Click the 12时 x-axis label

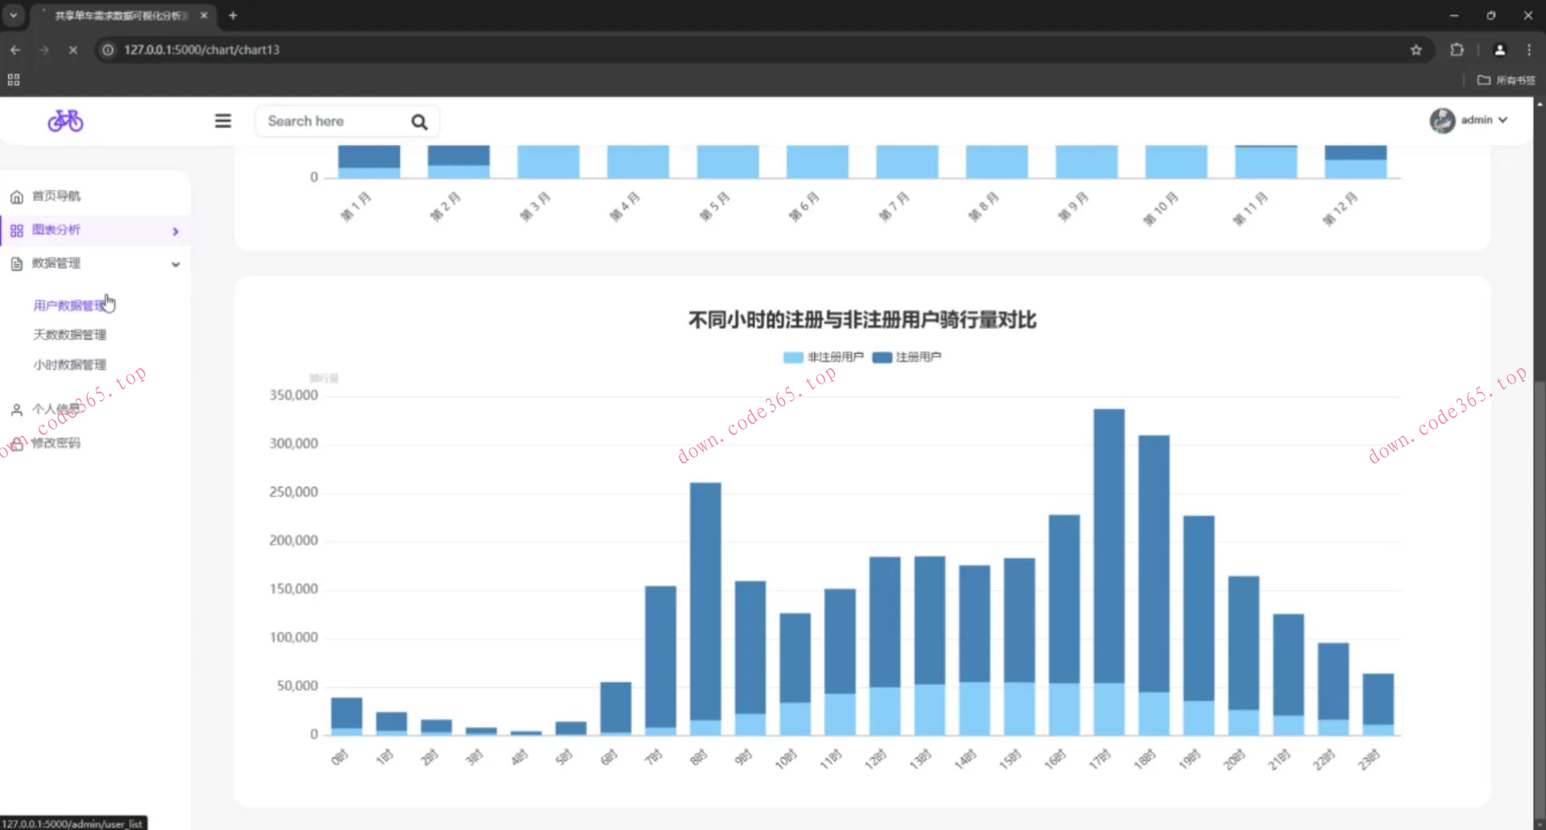coord(875,759)
